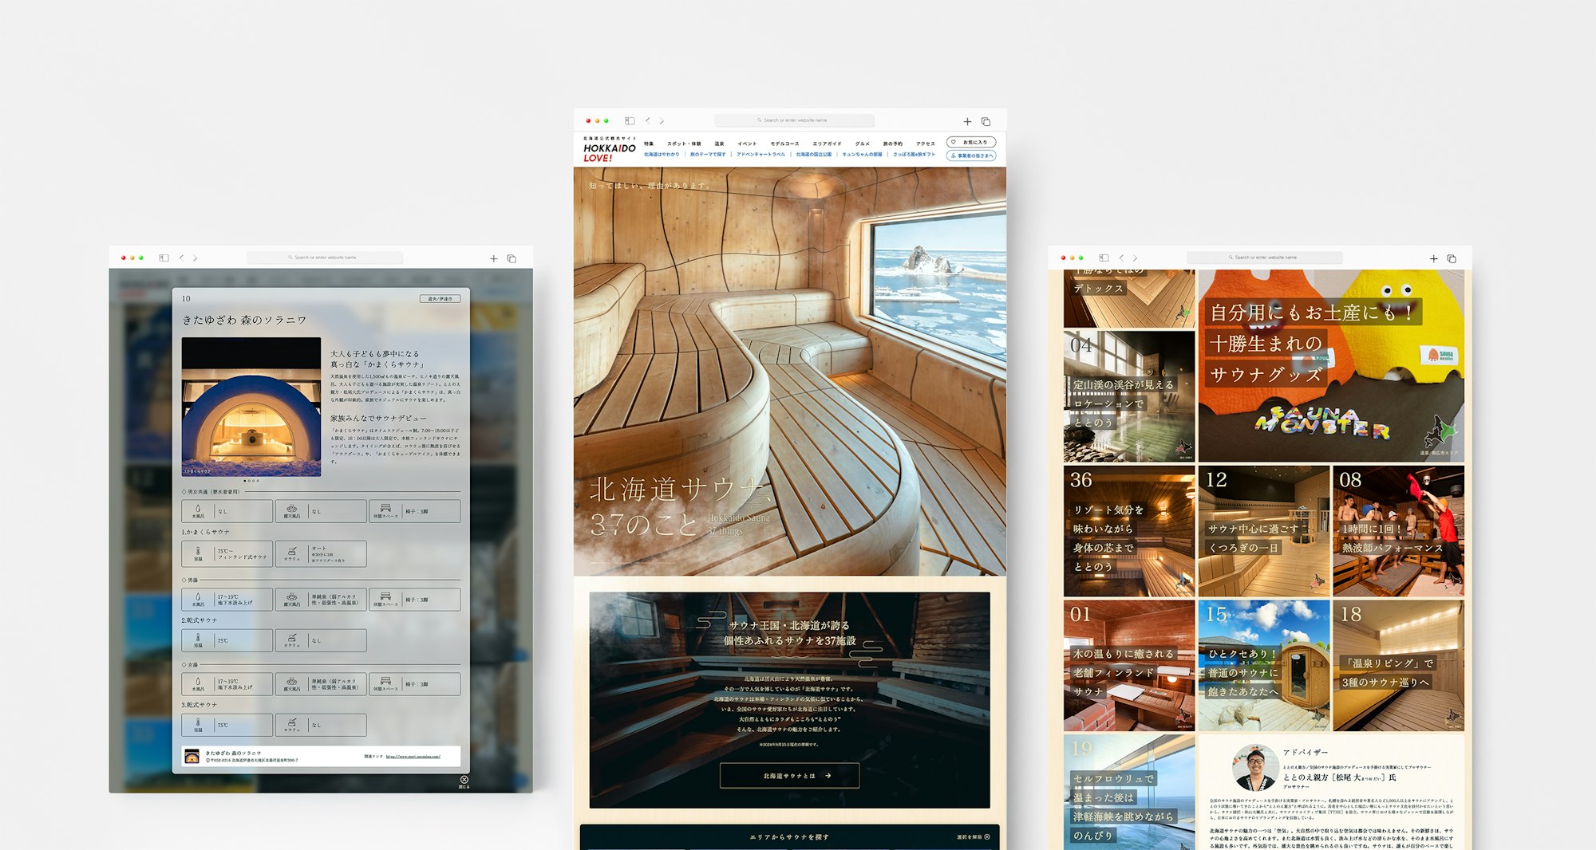Open the 旅の予約 menu item
1596x850 pixels.
[892, 144]
